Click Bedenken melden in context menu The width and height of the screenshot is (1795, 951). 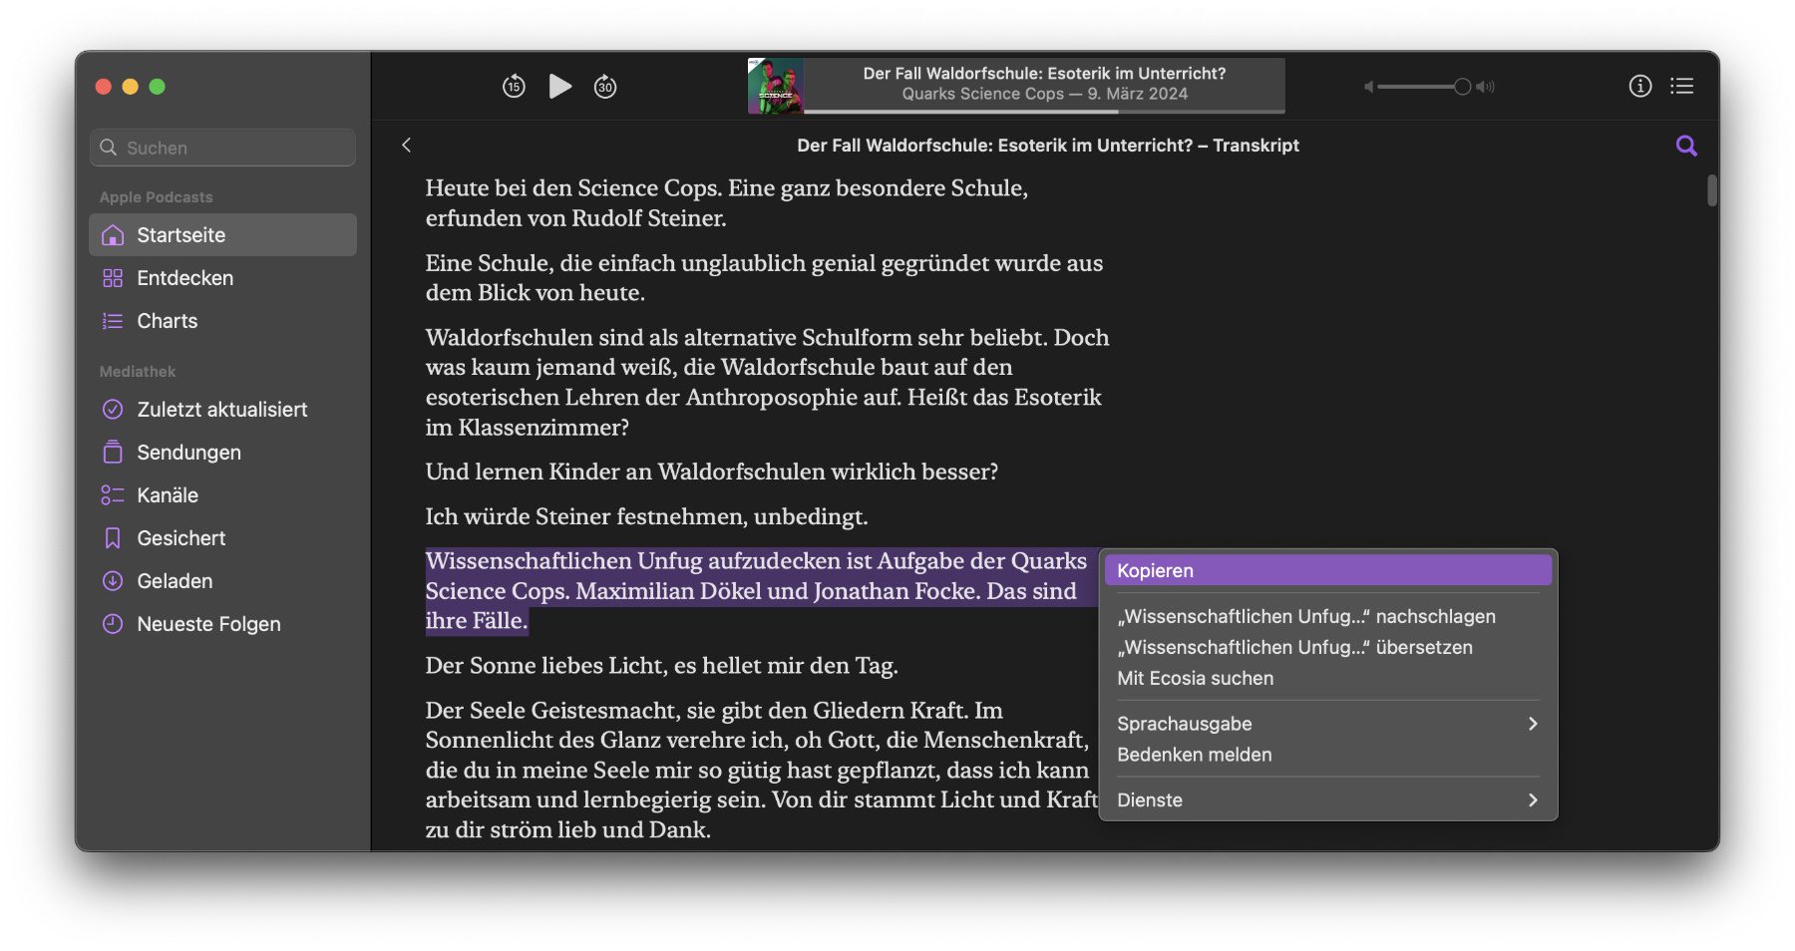[x=1194, y=755]
